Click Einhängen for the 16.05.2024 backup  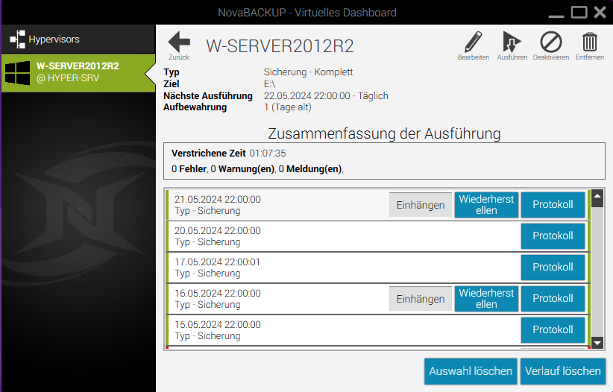(x=421, y=299)
